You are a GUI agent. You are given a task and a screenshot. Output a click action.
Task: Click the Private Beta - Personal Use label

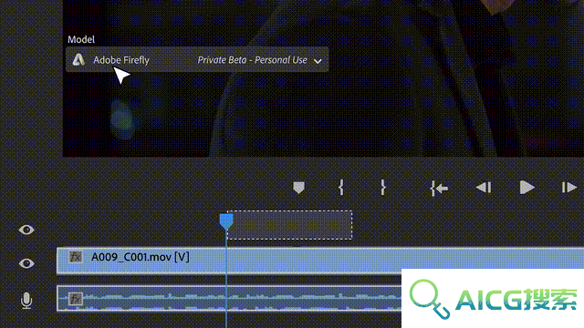252,60
